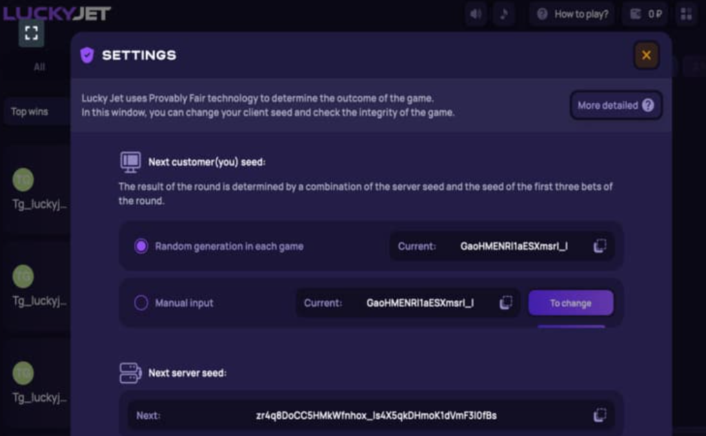
Task: Copy the manual input current seed
Action: 505,303
